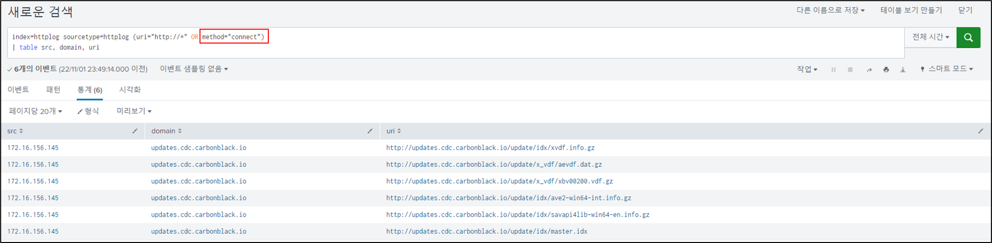Image resolution: width=992 pixels, height=243 pixels.
Task: Switch to the 시각화 tab
Action: pyautogui.click(x=130, y=90)
